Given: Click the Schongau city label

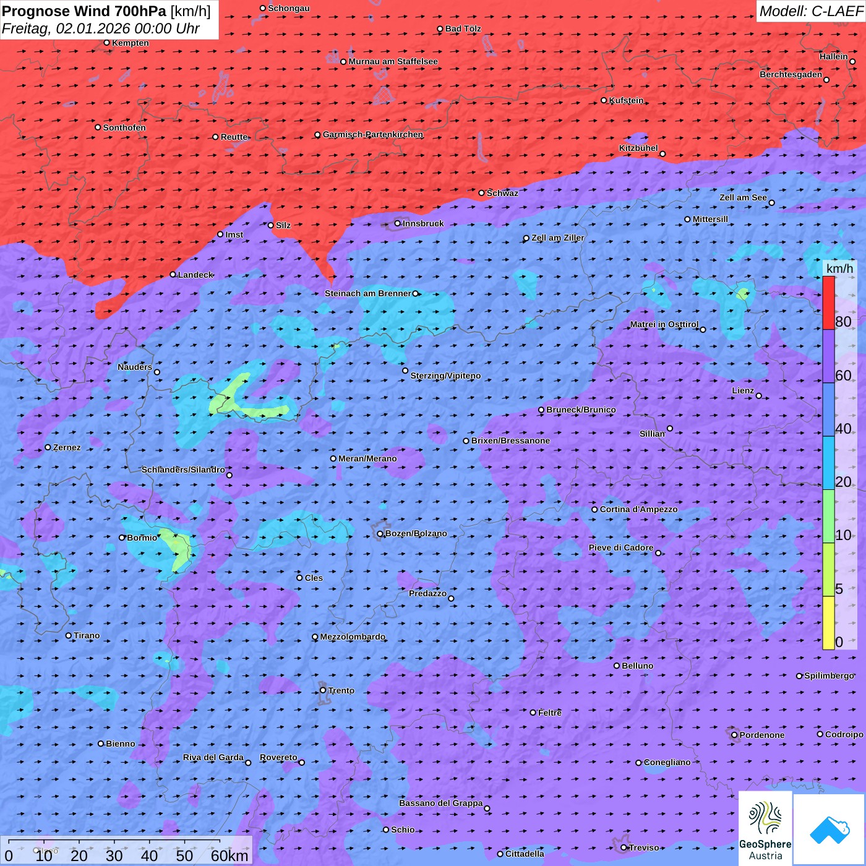Looking at the screenshot, I should point(288,8).
